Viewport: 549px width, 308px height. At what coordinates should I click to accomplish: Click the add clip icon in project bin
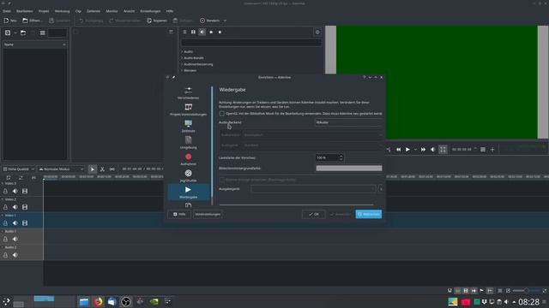(x=8, y=33)
